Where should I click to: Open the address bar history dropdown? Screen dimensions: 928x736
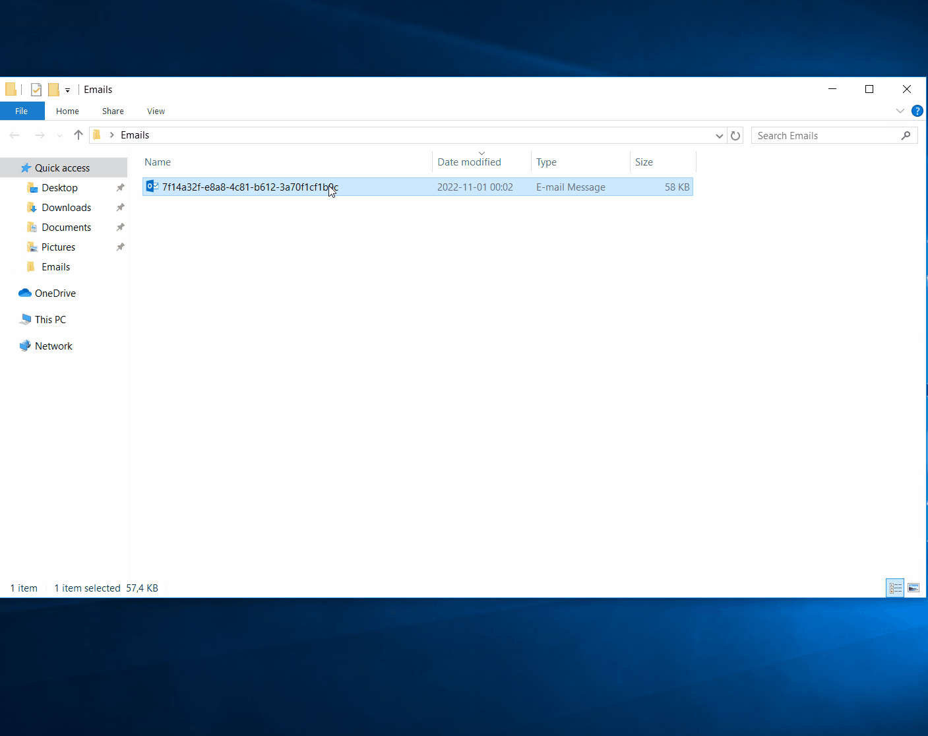[719, 136]
